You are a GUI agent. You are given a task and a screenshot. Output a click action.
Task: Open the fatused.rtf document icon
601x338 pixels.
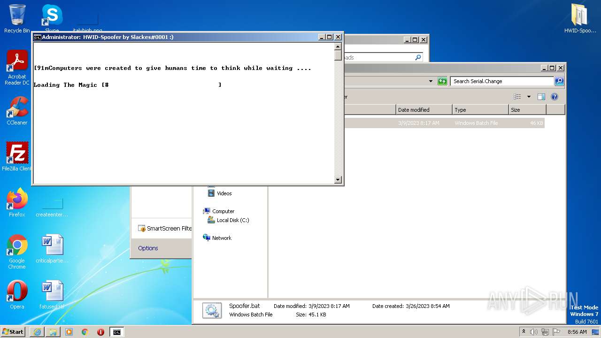(52, 295)
